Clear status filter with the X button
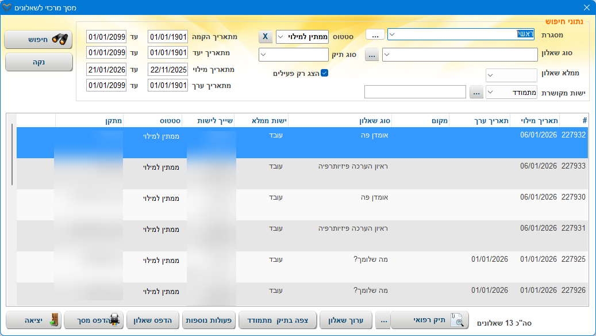 point(265,37)
